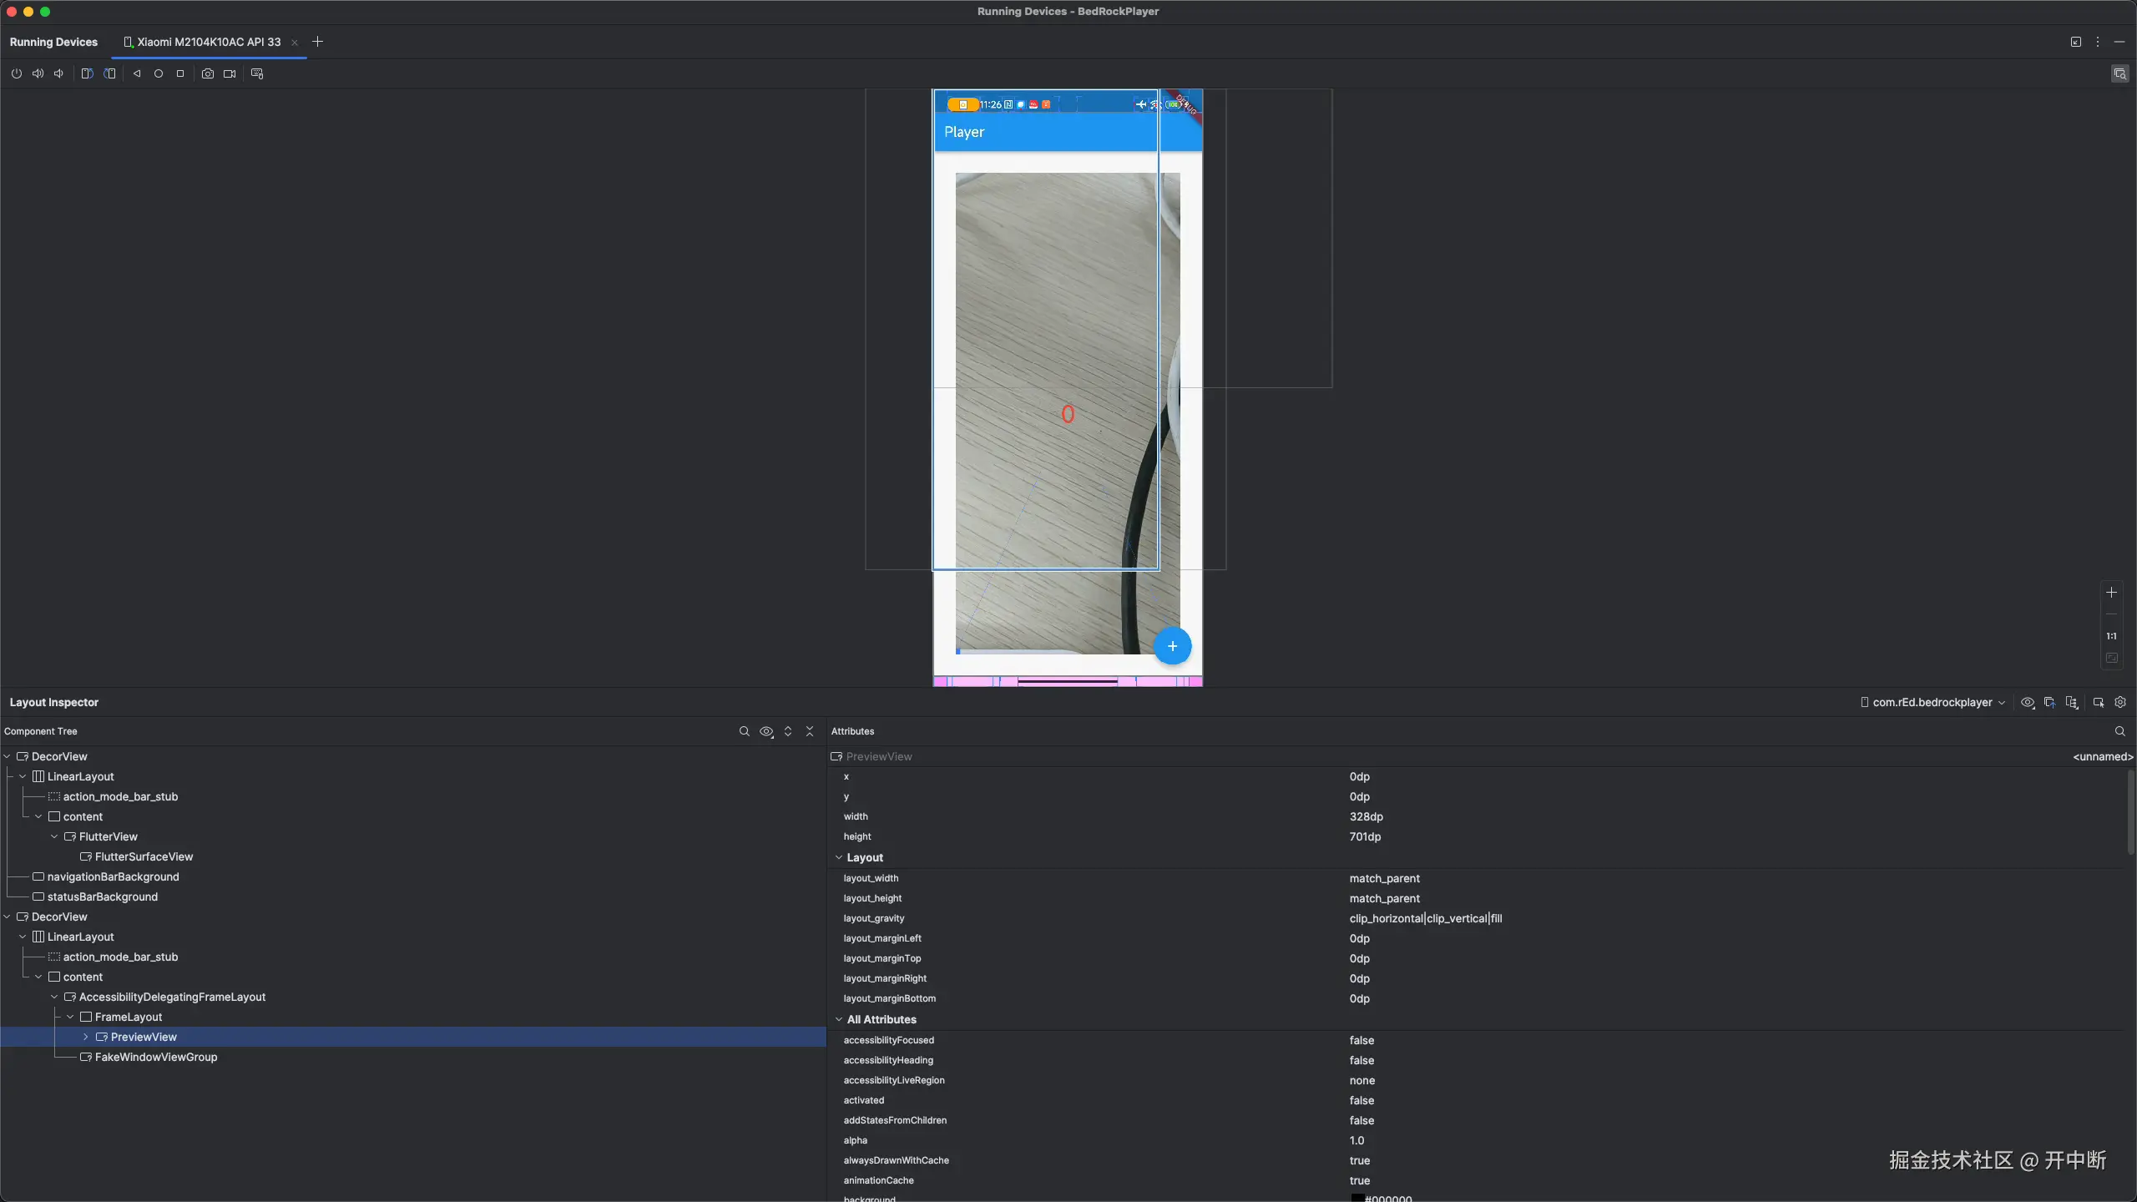Click the volume up icon
Image resolution: width=2137 pixels, height=1202 pixels.
(38, 73)
